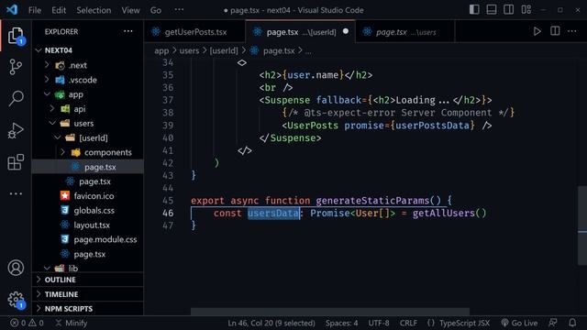Toggle the bottom panel layout icon
This screenshot has height=330, width=587.
pyautogui.click(x=492, y=10)
